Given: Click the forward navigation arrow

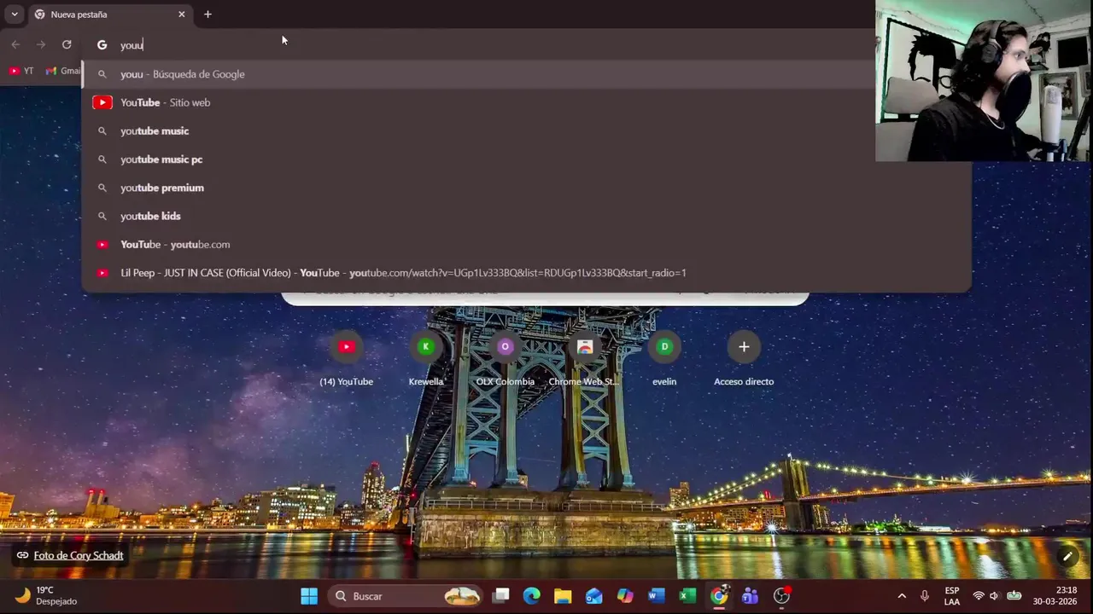Looking at the screenshot, I should (41, 44).
